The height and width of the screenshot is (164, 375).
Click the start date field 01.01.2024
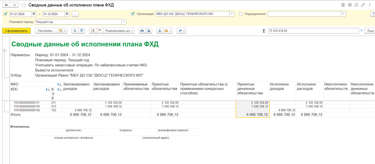pyautogui.click(x=20, y=14)
